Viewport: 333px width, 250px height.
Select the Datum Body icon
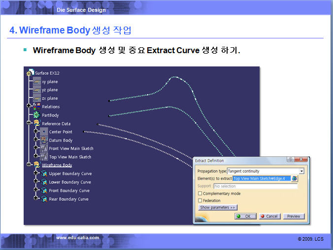44,140
